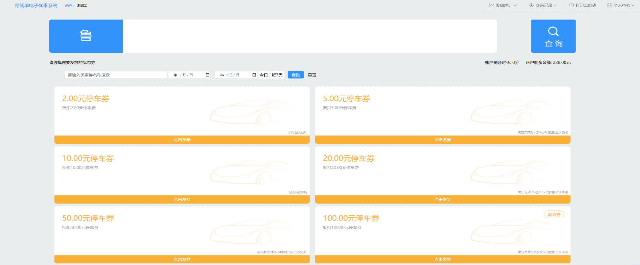
Task: Select the blue 鲁 province prefix box
Action: click(x=86, y=36)
